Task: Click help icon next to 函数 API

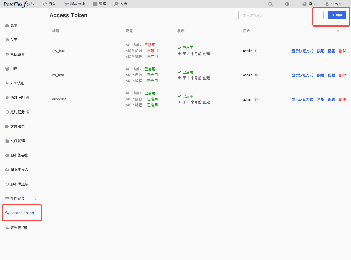Action: [x=28, y=98]
